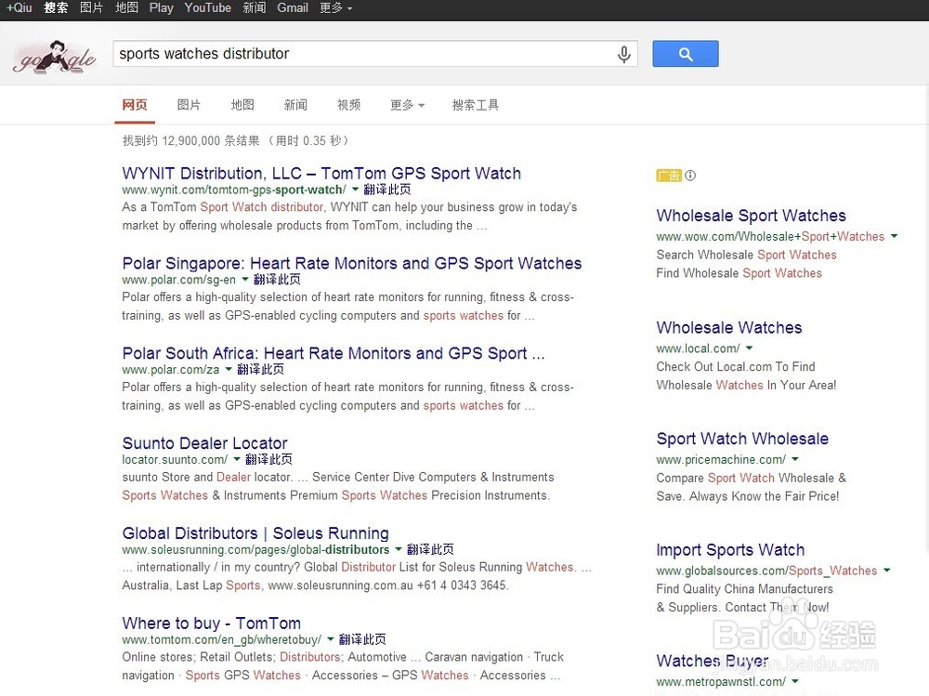Expand arrow next to www.polar.com/sg-en
Viewport: 929px width, 696px height.
coord(244,279)
